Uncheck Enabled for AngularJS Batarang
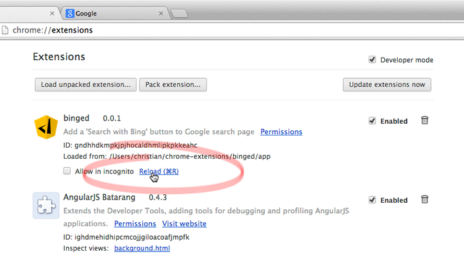The width and height of the screenshot is (464, 254). point(372,200)
